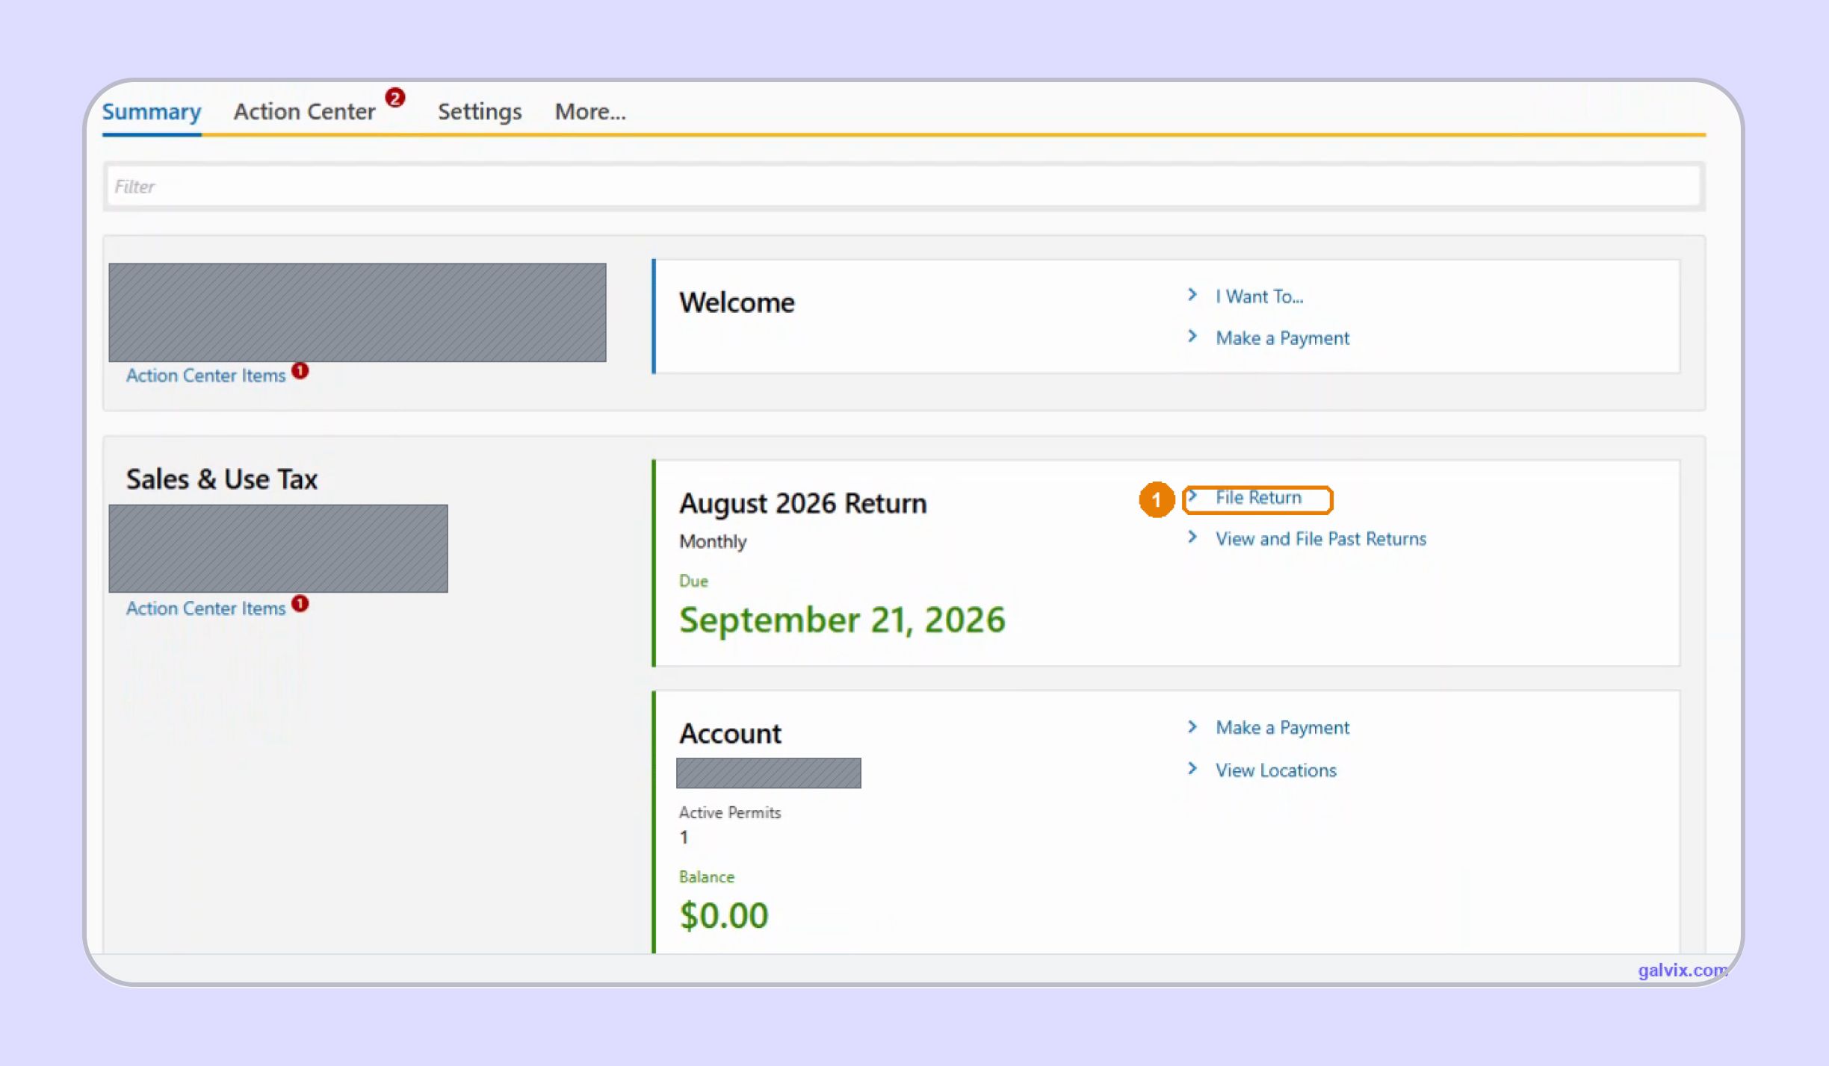Image resolution: width=1829 pixels, height=1066 pixels.
Task: Click the $0.00 balance amount
Action: [723, 916]
